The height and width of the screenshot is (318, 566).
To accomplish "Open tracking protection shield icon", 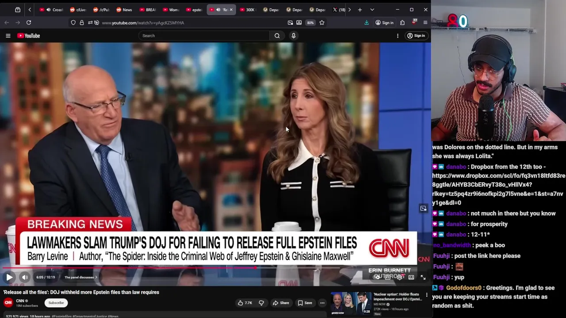I will pyautogui.click(x=73, y=23).
